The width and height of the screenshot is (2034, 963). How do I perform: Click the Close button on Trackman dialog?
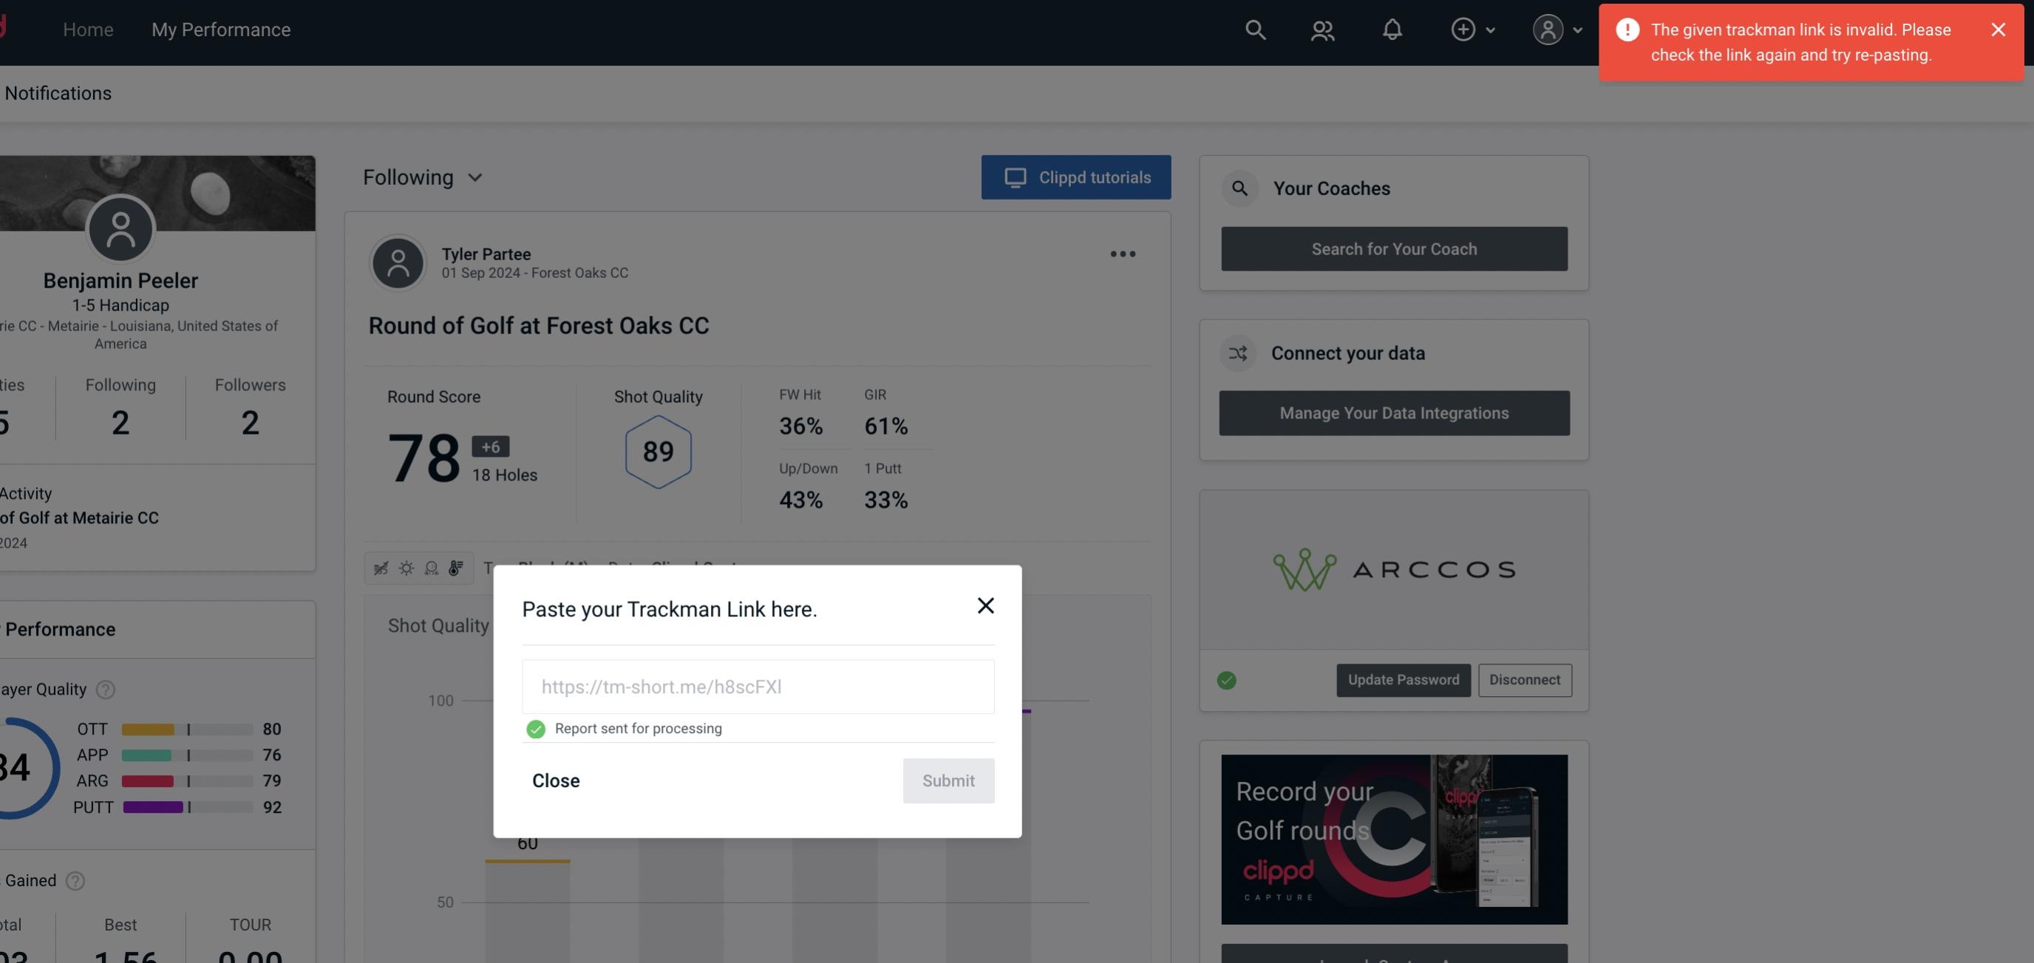coord(557,780)
